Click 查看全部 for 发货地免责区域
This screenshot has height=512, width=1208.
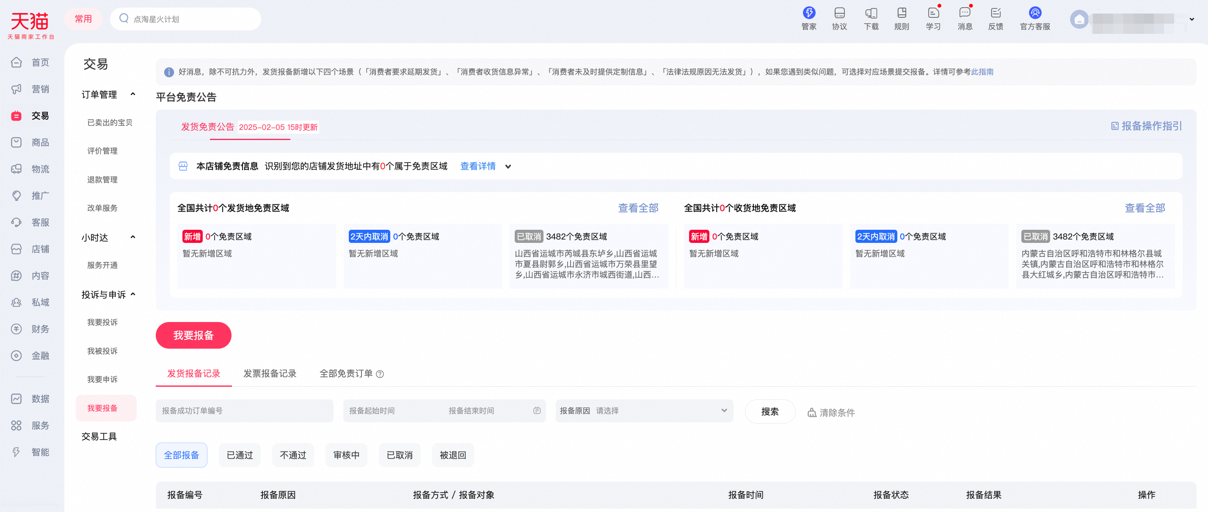(x=638, y=208)
